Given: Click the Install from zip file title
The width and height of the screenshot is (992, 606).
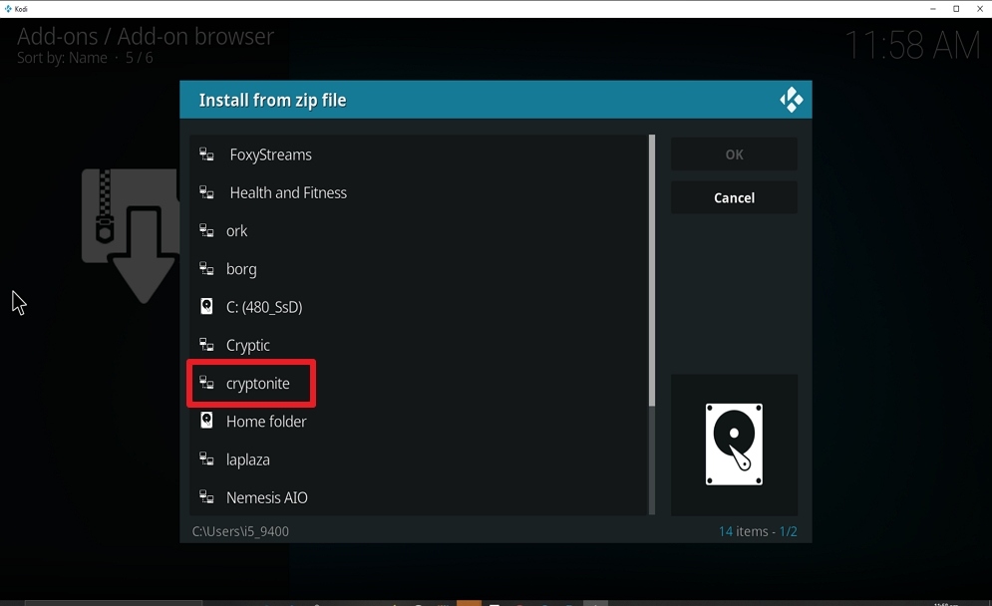Looking at the screenshot, I should pos(272,100).
